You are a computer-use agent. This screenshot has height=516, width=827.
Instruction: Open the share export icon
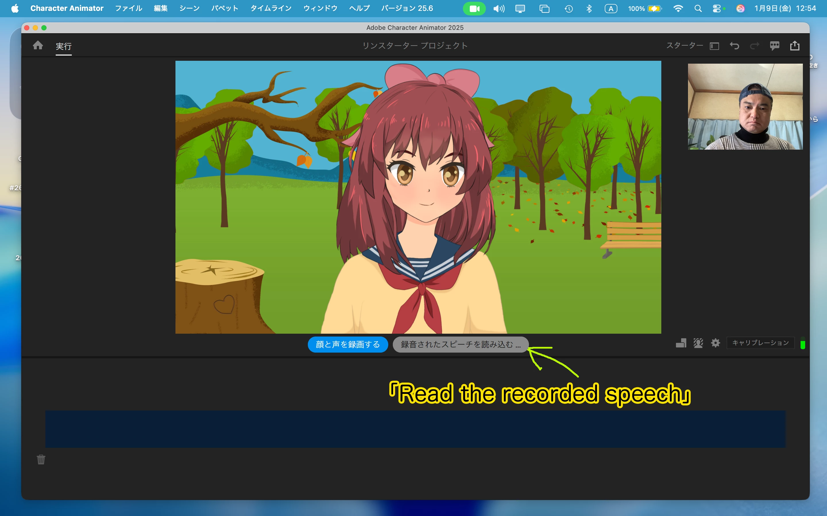pyautogui.click(x=795, y=45)
